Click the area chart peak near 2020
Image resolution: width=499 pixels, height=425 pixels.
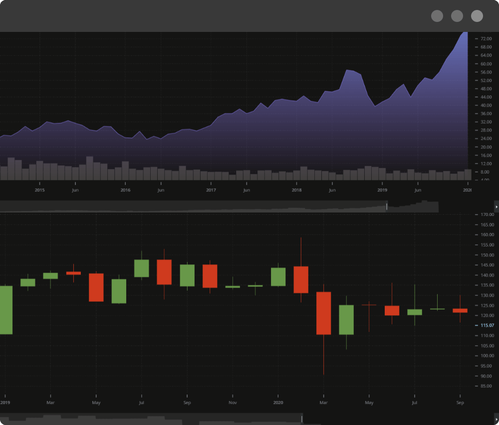coord(464,35)
